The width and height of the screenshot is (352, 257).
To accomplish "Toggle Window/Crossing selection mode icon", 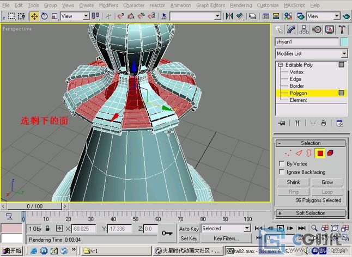I will 21,16.
